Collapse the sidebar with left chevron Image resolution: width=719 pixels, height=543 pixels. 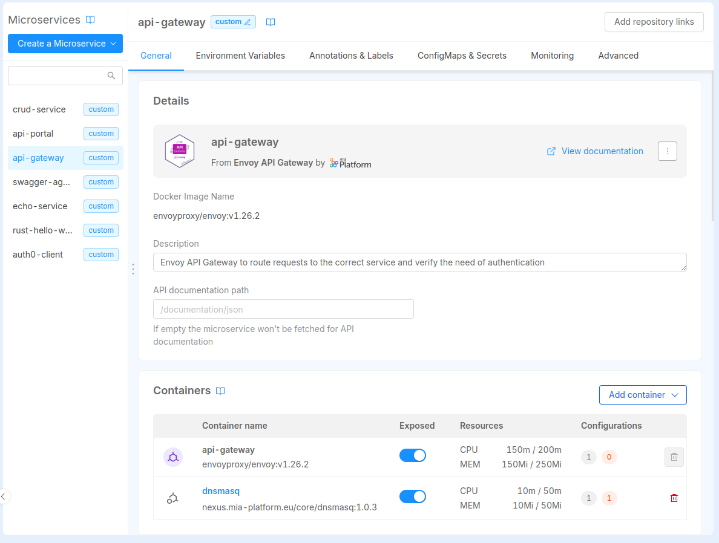[4, 496]
